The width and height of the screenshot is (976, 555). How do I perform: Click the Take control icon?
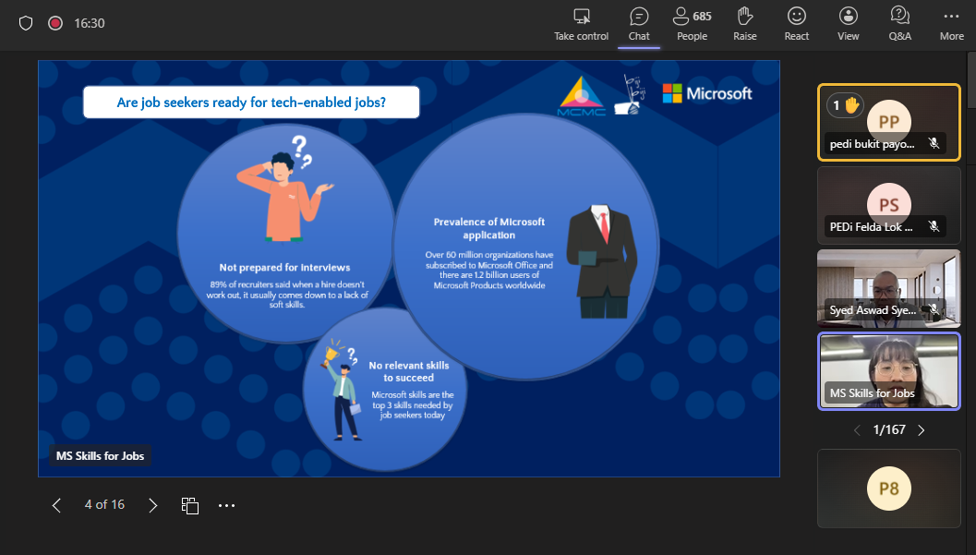tap(582, 17)
